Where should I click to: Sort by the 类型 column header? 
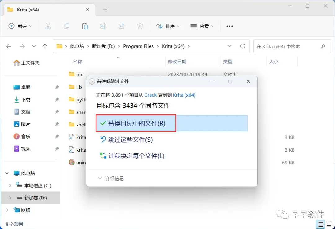tap(228, 62)
